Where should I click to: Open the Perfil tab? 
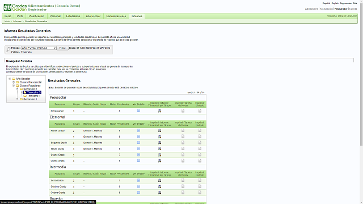(x=20, y=16)
